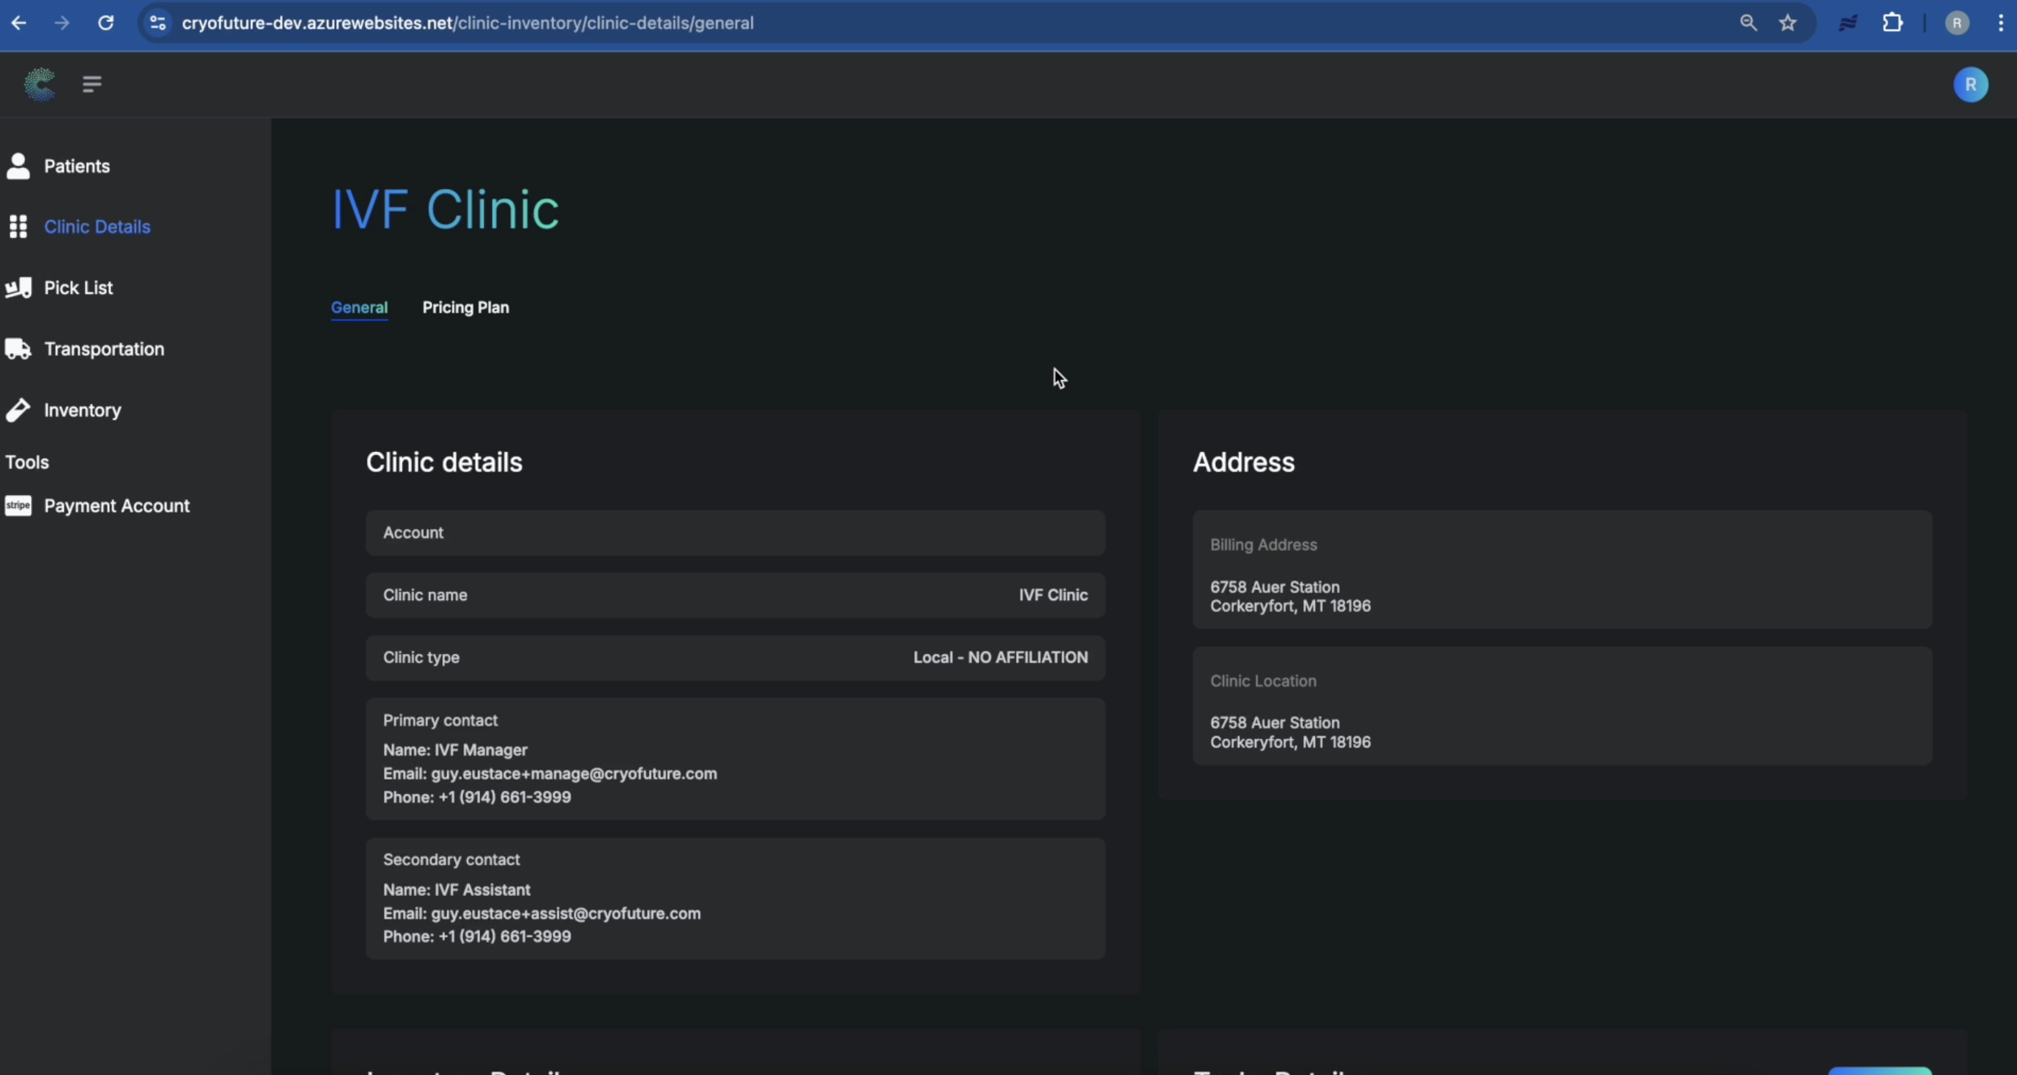Screen dimensions: 2017x1075
Task: Open the Chrome three-dot menu
Action: coord(2001,23)
